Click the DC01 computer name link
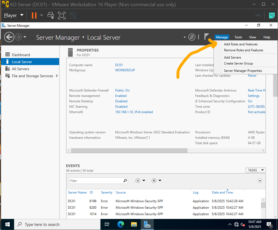 (x=119, y=65)
